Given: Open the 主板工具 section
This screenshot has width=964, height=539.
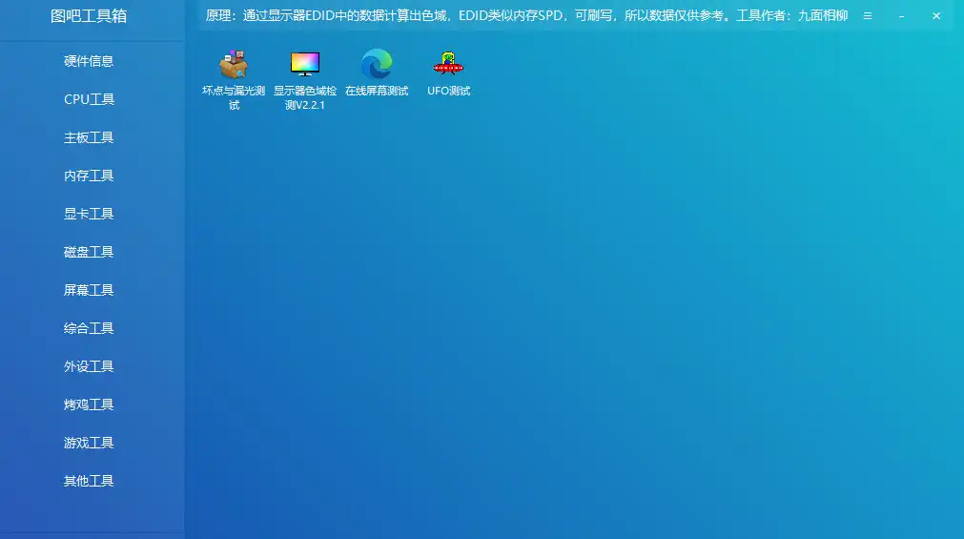Looking at the screenshot, I should click(89, 137).
